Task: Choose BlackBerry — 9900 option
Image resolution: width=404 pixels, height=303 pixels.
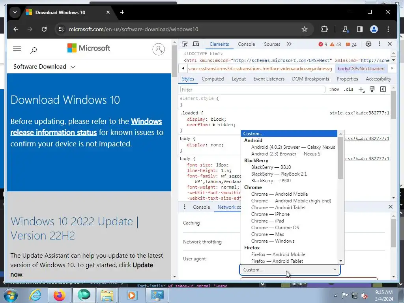Action: click(x=289, y=181)
